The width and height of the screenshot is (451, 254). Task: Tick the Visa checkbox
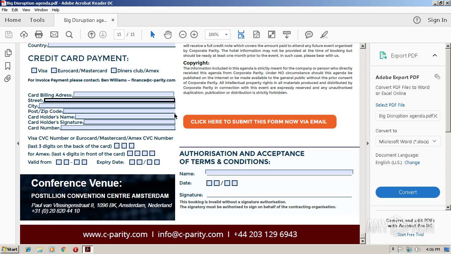click(34, 70)
